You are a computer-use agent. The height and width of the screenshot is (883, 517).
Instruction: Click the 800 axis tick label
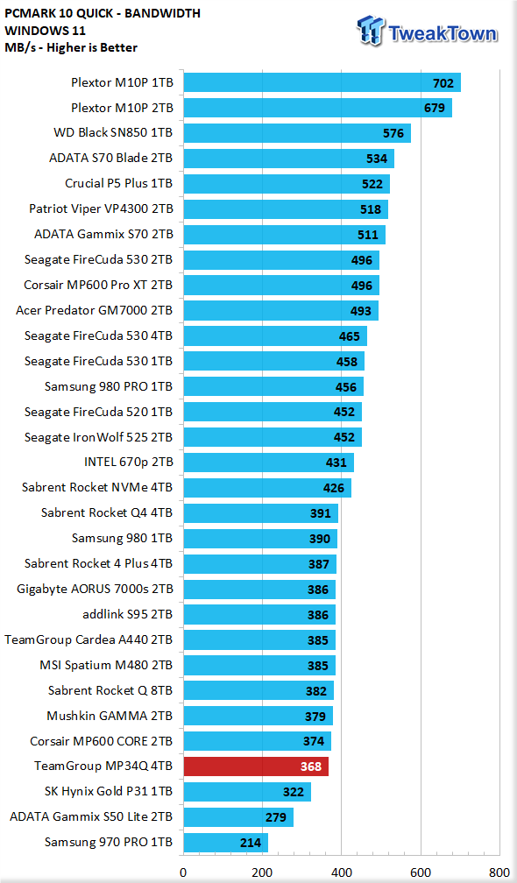pyautogui.click(x=499, y=872)
